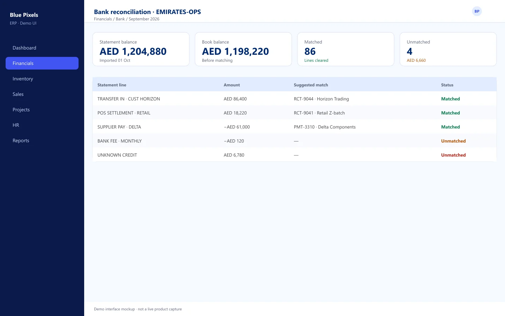Open Reports in the sidebar
The width and height of the screenshot is (505, 316).
tap(42, 140)
